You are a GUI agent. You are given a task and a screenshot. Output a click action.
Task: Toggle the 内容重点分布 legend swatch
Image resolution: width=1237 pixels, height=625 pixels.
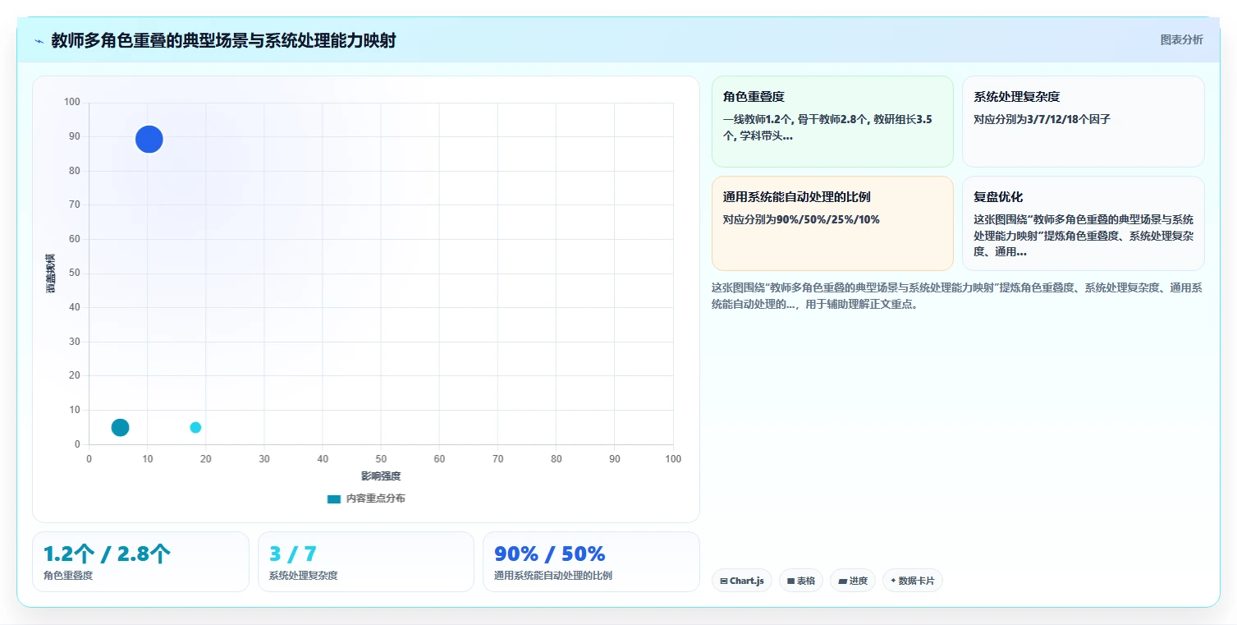click(x=334, y=499)
